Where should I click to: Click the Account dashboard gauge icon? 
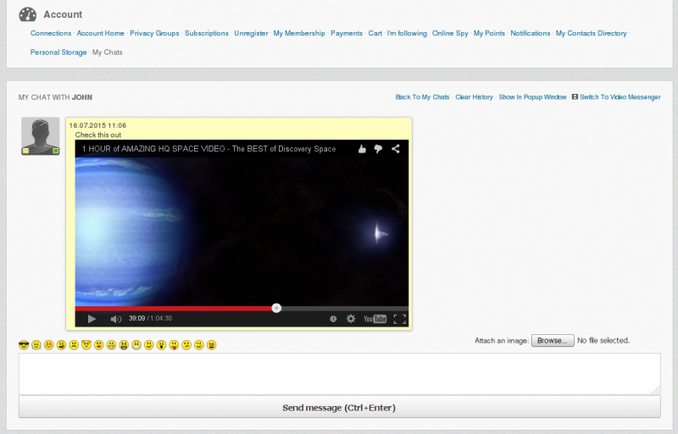pos(28,14)
